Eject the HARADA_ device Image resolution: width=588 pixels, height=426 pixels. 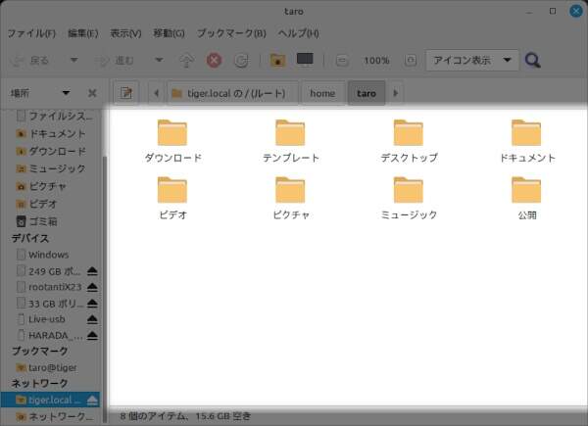click(92, 335)
